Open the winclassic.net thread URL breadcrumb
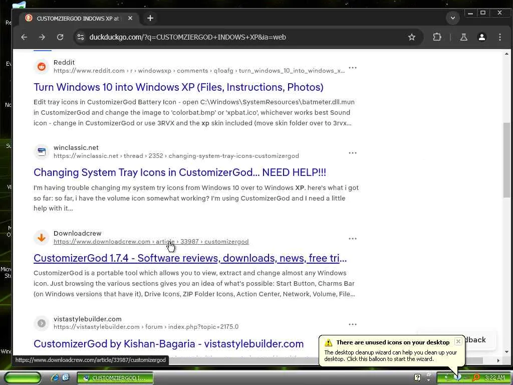Viewport: 513px width, 385px height. click(x=176, y=156)
